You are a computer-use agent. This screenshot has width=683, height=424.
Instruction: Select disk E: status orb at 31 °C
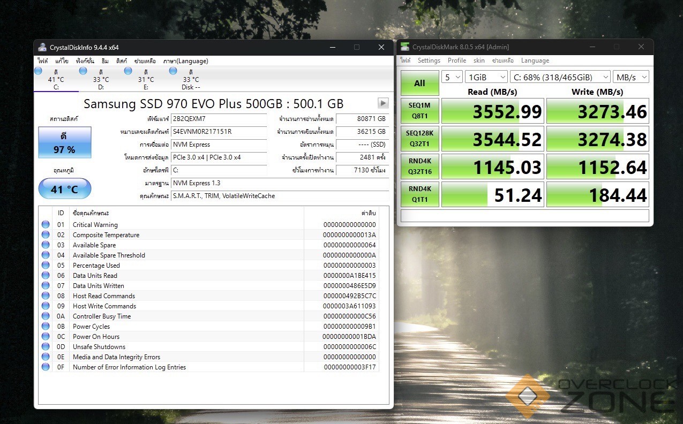[x=128, y=71]
